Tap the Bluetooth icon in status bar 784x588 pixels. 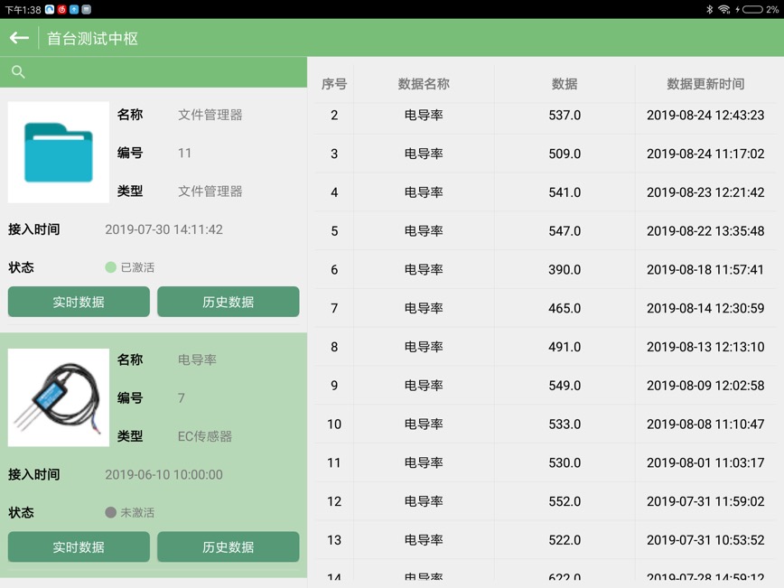[x=710, y=9]
